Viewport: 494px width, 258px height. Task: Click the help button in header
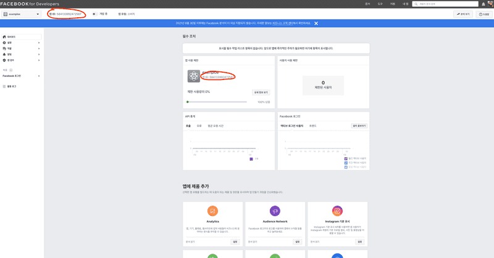tap(484, 14)
